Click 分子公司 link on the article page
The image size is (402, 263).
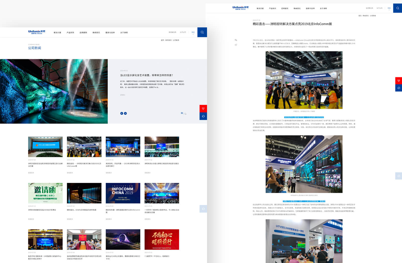[x=379, y=8]
